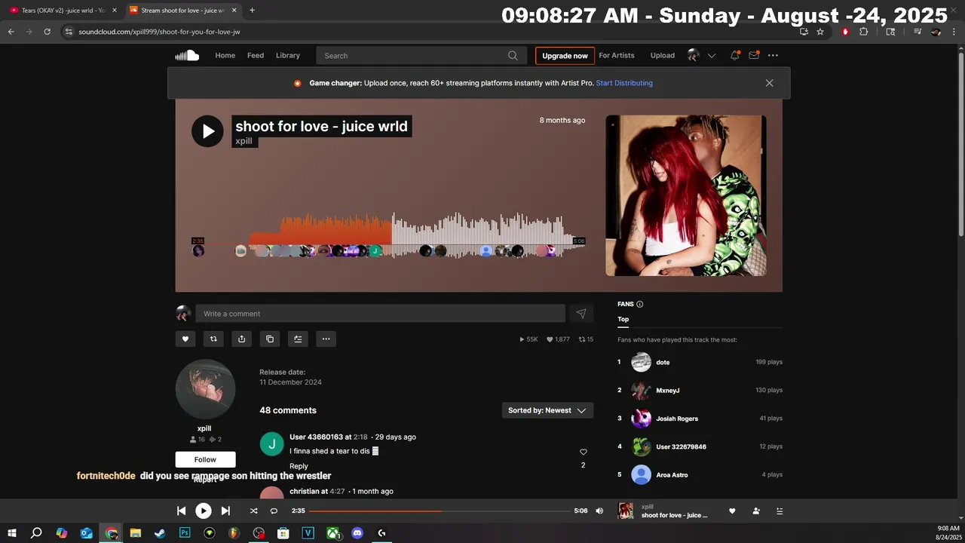Play the track with large play button

(207, 131)
